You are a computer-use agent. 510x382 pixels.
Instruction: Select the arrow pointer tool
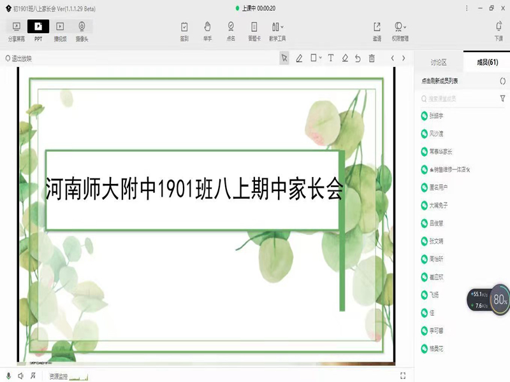(284, 59)
